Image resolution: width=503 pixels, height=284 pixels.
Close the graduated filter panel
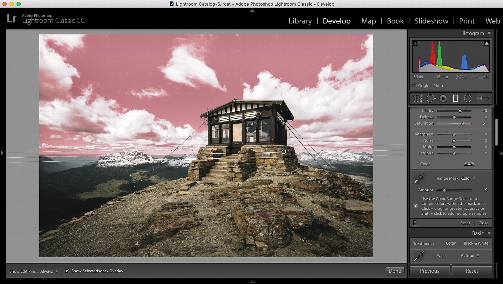tap(483, 223)
